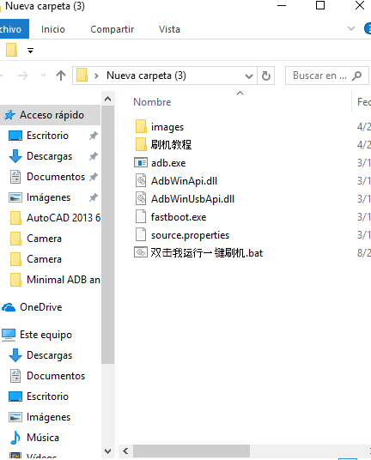Click the adb.exe application icon
371x460 pixels.
click(141, 162)
